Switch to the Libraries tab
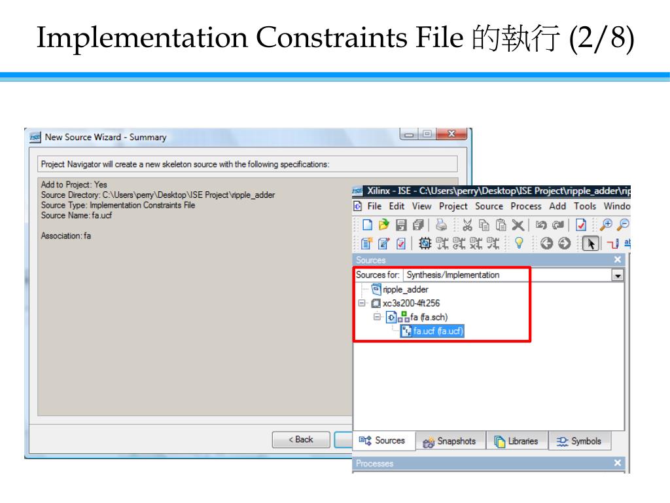Viewport: 670px width, 503px height. tap(517, 441)
